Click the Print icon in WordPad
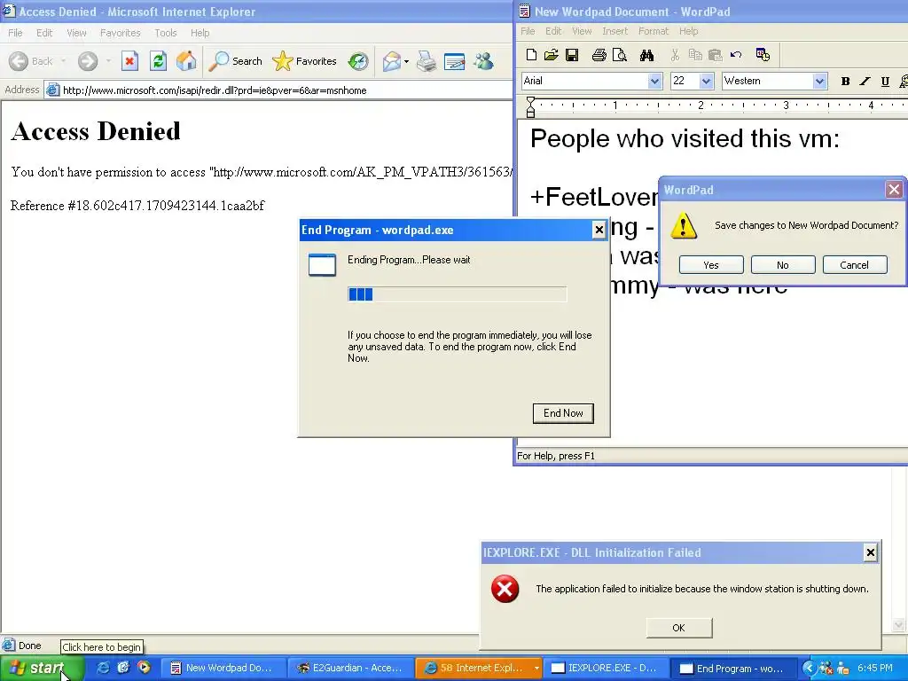Viewport: 908px width, 681px height. [599, 55]
